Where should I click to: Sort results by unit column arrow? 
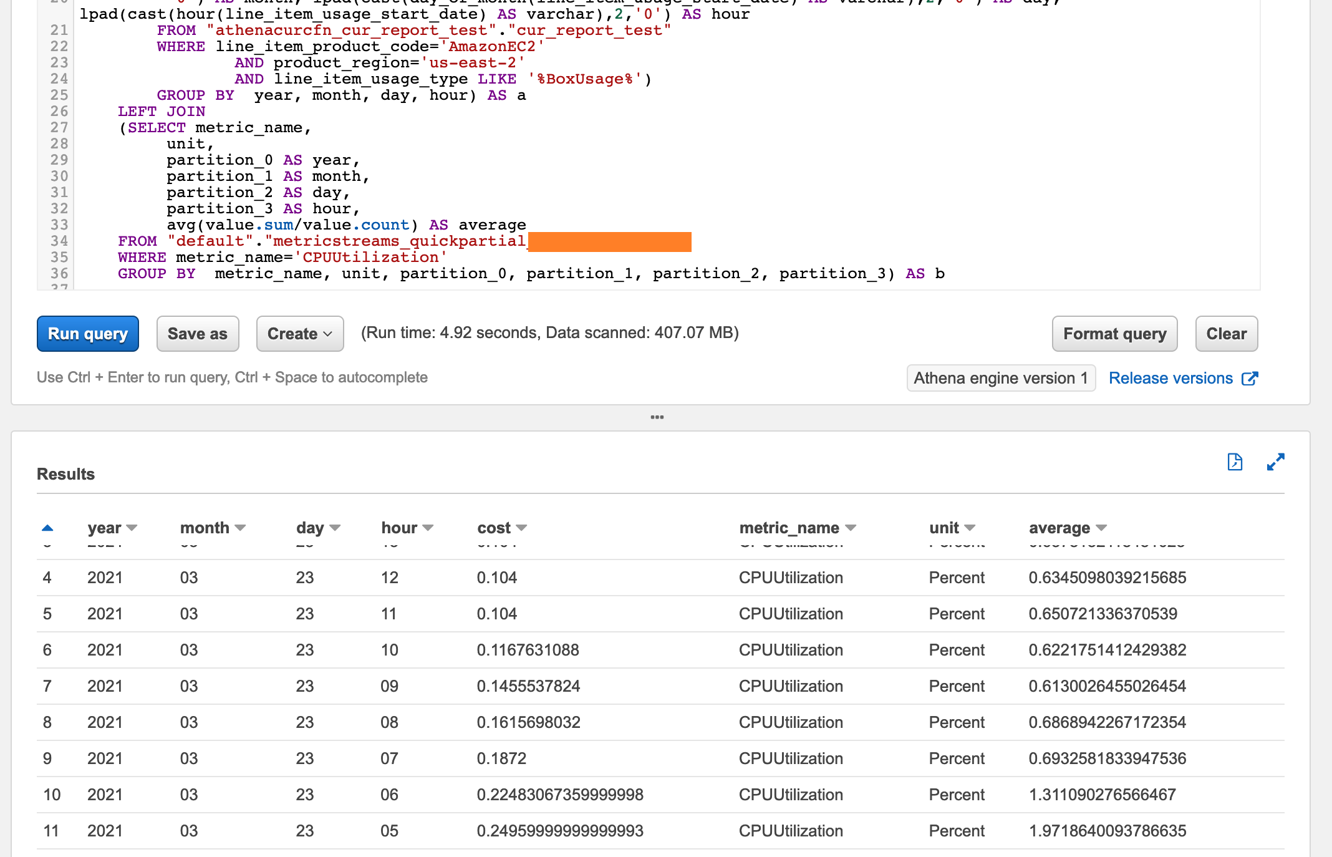(x=970, y=528)
